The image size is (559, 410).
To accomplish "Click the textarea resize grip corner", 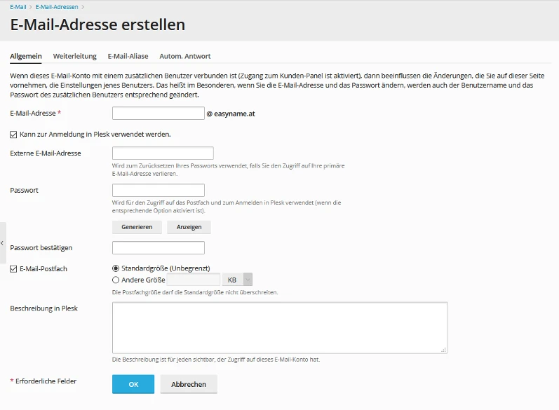I will 443,350.
